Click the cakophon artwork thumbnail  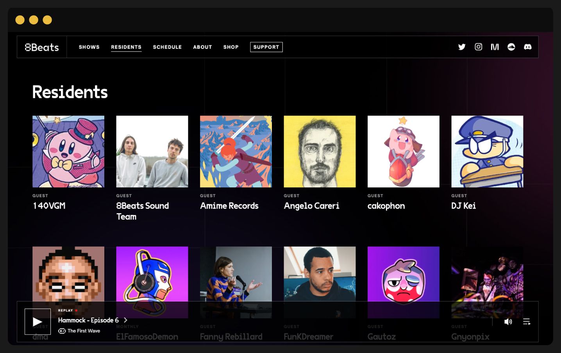(404, 152)
